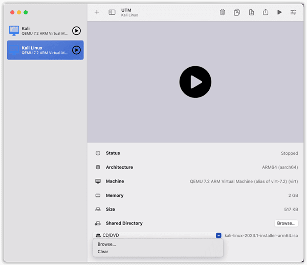This screenshot has height=265, width=307.
Task: Open the share icon in the toolbar
Action: [x=266, y=12]
